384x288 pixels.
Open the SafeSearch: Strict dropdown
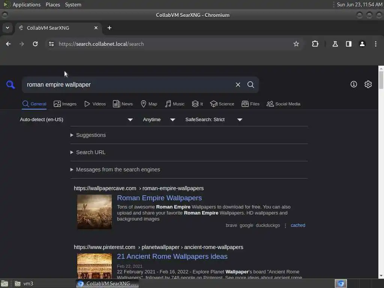[214, 120]
